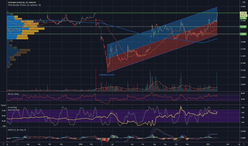Select the SOTKAMO SILVER AB symbol title
The image size is (248, 146).
22,3
